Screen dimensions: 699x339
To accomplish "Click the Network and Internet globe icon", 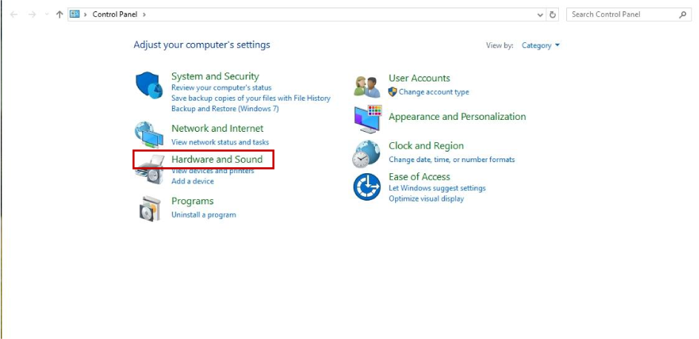I will (x=149, y=134).
